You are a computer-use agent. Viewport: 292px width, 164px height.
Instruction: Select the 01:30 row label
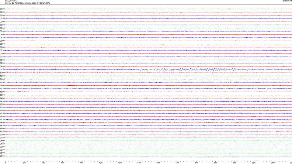point(2,19)
